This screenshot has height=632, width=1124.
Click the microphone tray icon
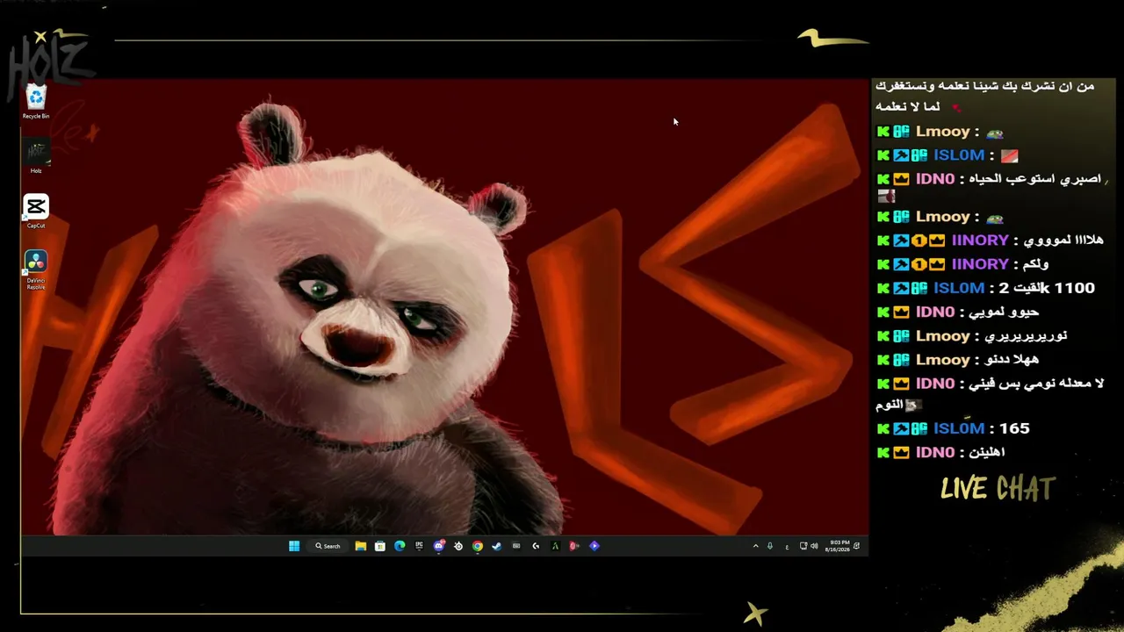[x=770, y=546]
